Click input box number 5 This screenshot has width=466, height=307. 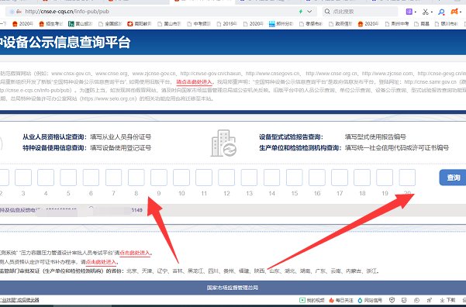68,178
